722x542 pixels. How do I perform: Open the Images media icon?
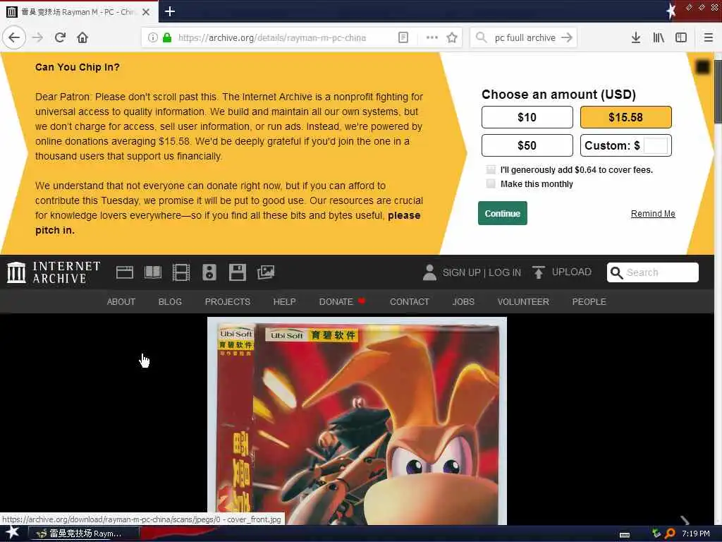click(x=266, y=272)
